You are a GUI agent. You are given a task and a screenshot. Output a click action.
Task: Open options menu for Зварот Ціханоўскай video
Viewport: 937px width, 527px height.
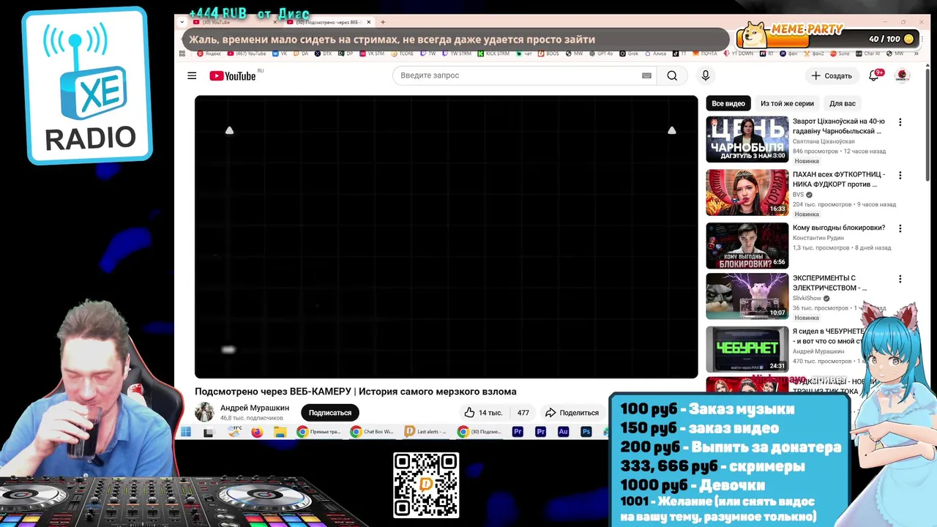click(x=900, y=122)
